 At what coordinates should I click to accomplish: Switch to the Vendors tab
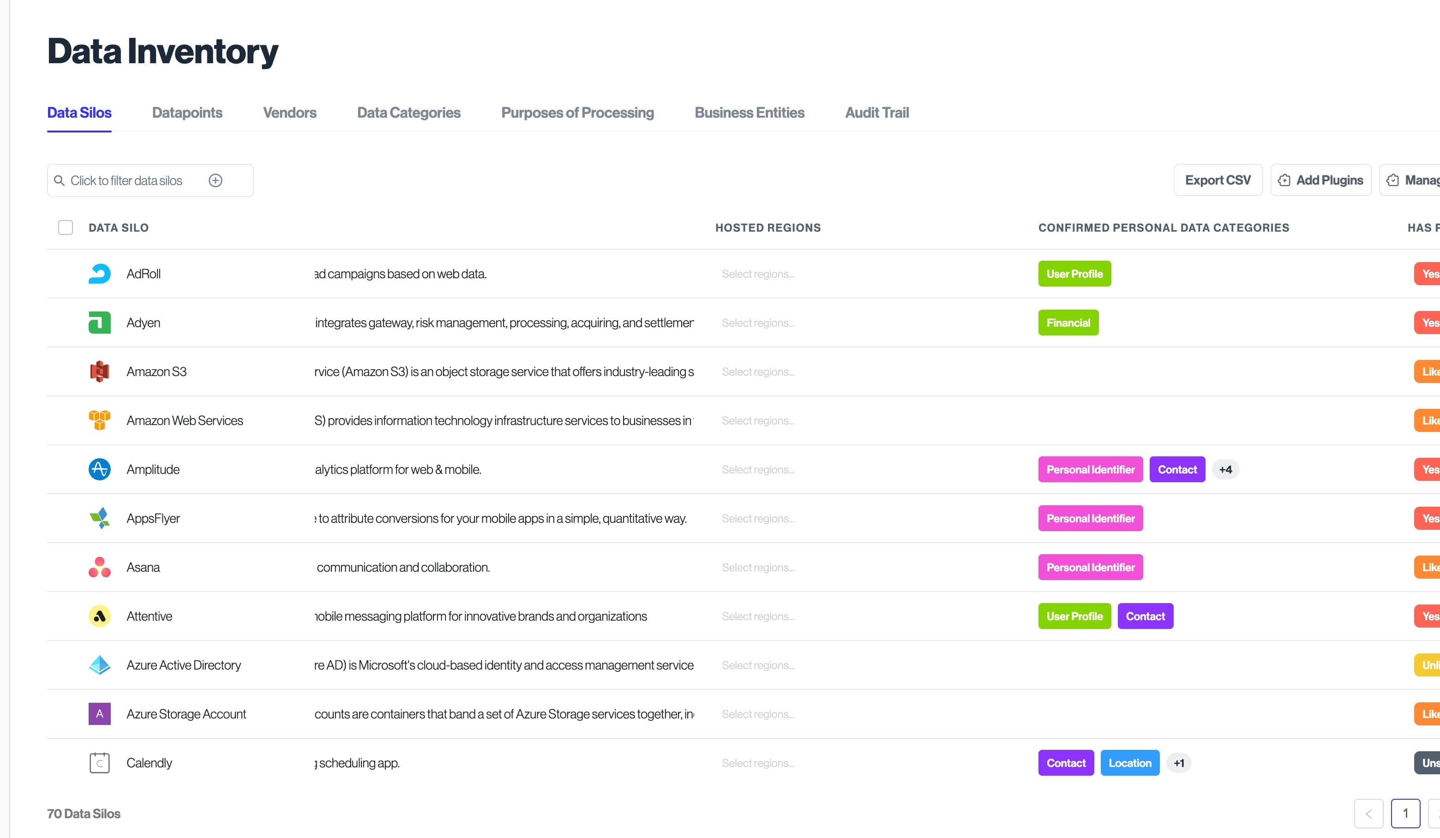289,113
